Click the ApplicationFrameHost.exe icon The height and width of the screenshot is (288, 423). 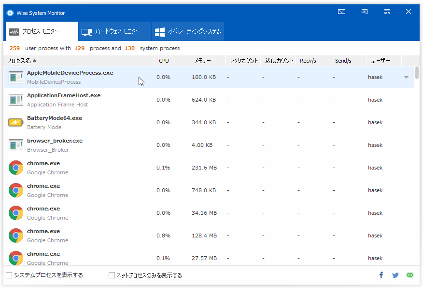click(x=16, y=100)
